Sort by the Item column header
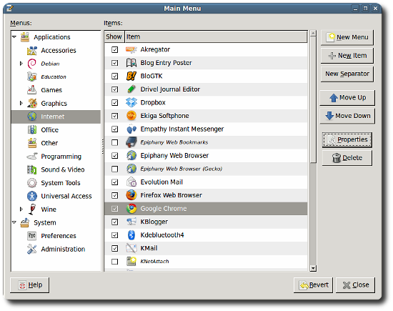 point(216,37)
